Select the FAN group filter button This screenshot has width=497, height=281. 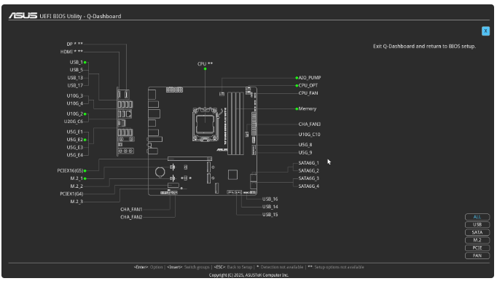[477, 256]
